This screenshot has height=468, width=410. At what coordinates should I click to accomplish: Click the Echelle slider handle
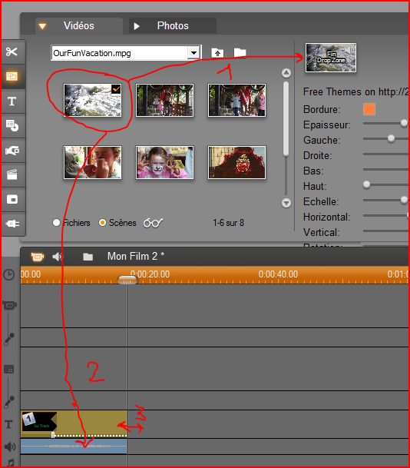(x=404, y=200)
